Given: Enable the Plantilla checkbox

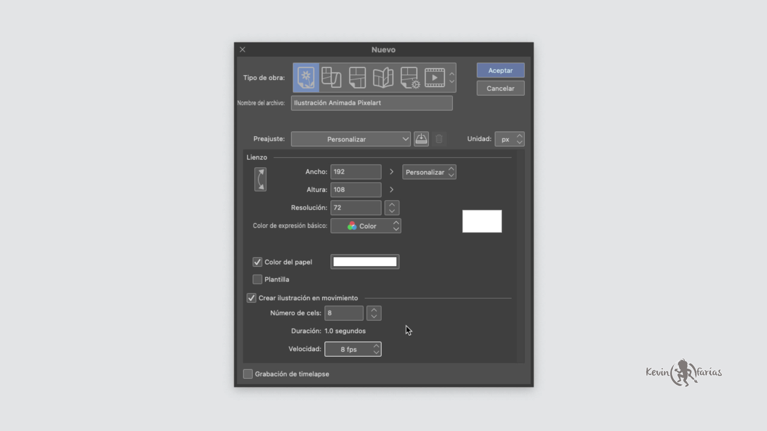Looking at the screenshot, I should coord(257,279).
